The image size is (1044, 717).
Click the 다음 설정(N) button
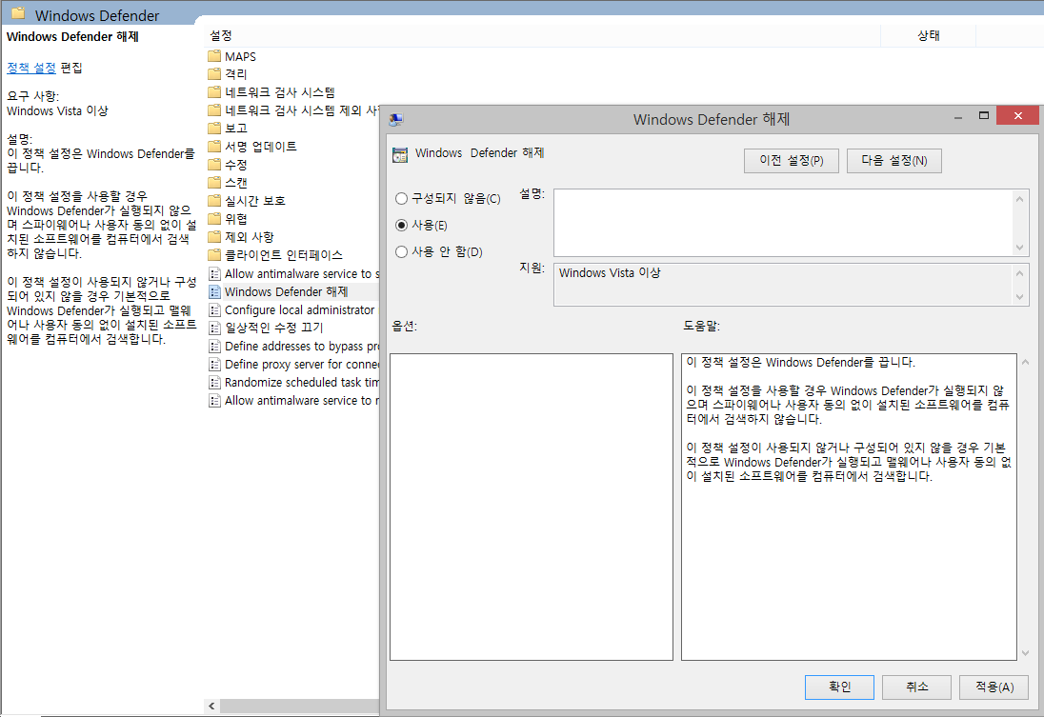(894, 160)
